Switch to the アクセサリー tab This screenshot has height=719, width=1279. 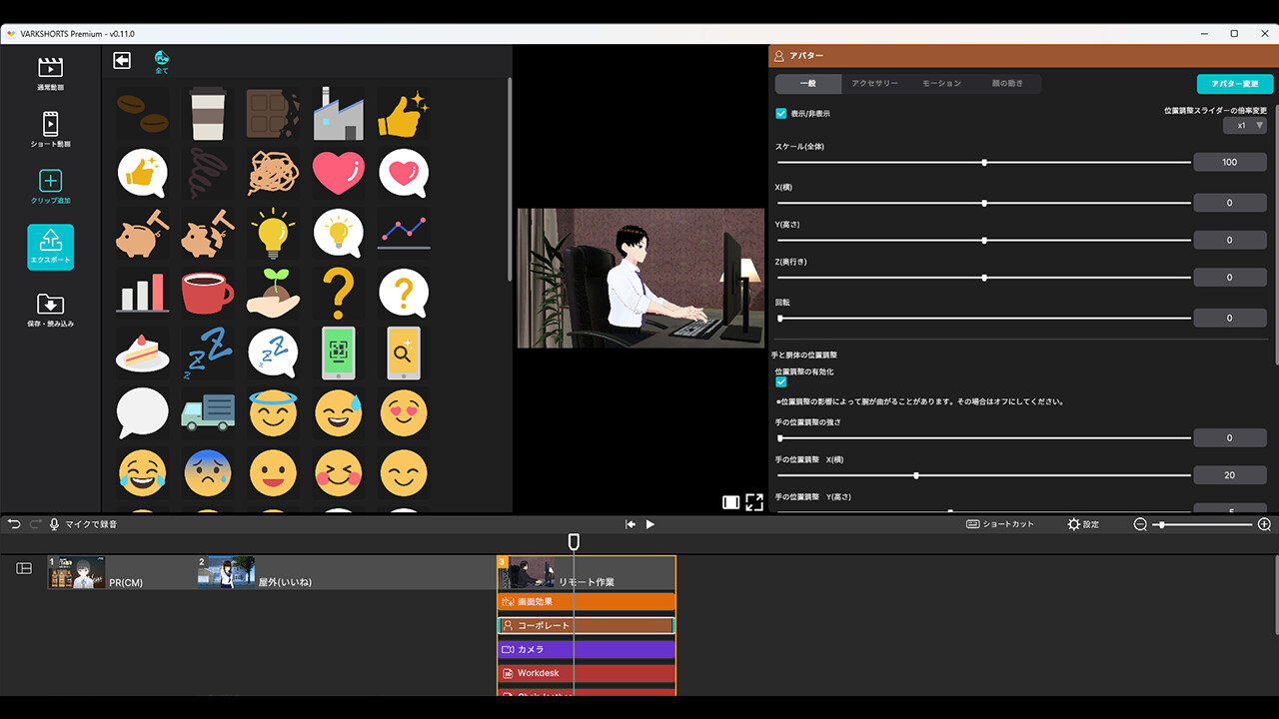point(874,84)
